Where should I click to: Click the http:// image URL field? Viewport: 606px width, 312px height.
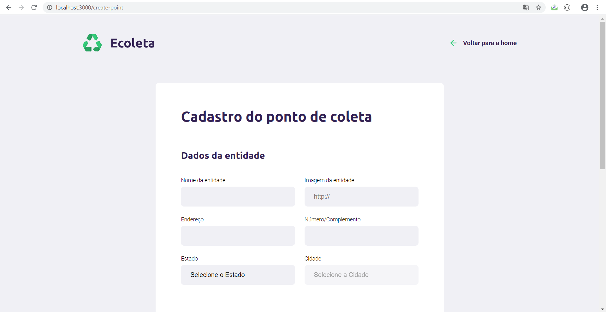pos(361,196)
